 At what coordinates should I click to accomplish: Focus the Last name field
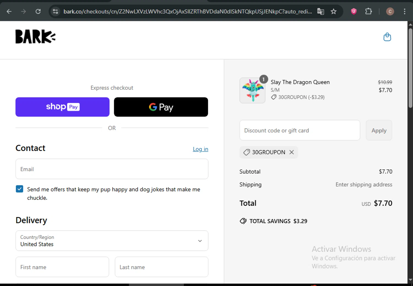pyautogui.click(x=161, y=267)
